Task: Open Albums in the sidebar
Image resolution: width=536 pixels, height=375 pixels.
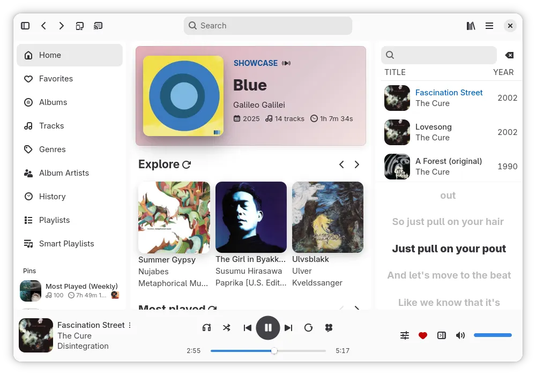Action: pyautogui.click(x=70, y=102)
